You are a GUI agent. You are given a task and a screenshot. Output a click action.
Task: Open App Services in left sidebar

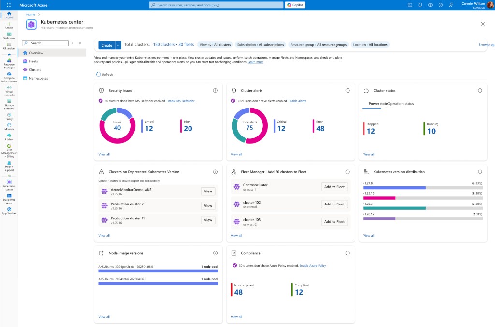(9, 211)
